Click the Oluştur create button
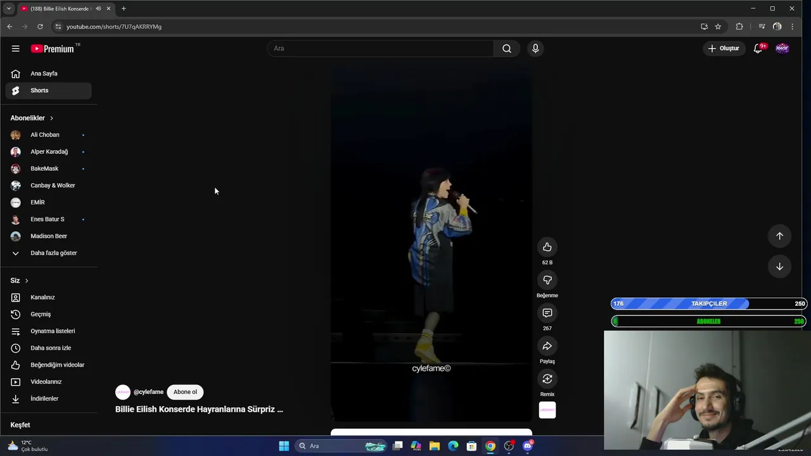811x456 pixels. pos(724,49)
